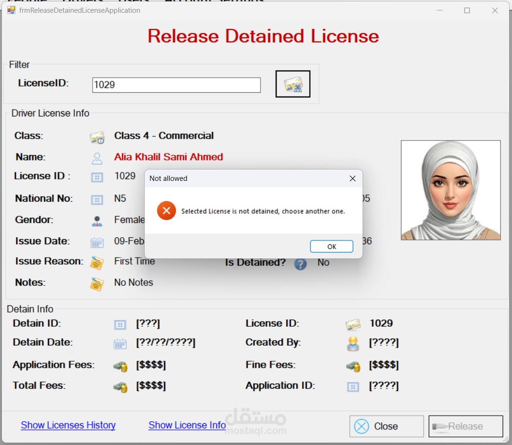
Task: Click the OK button in Not allowed dialog
Action: 331,246
